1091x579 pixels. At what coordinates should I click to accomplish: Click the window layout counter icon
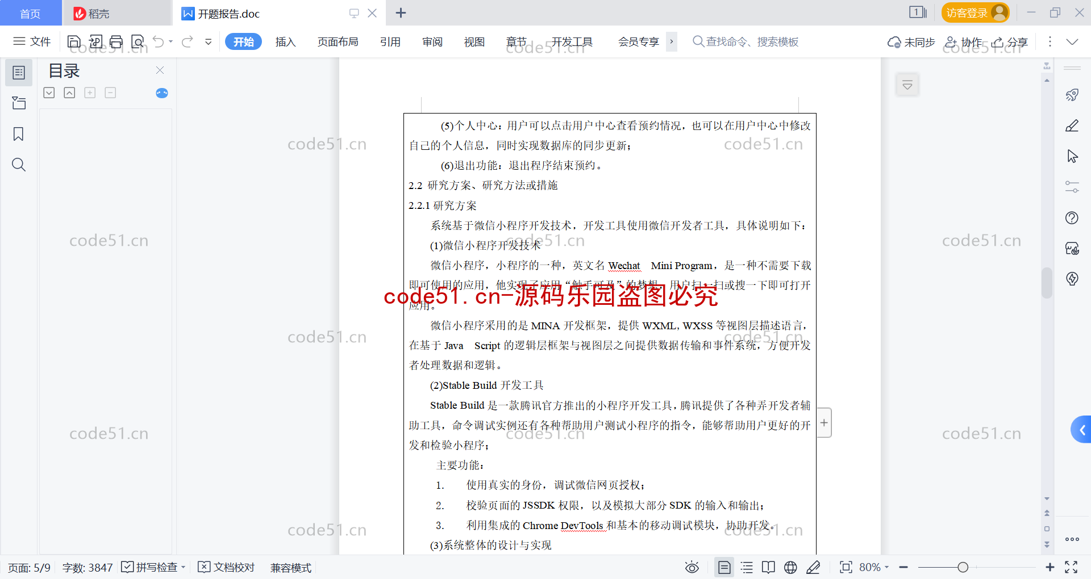point(918,12)
